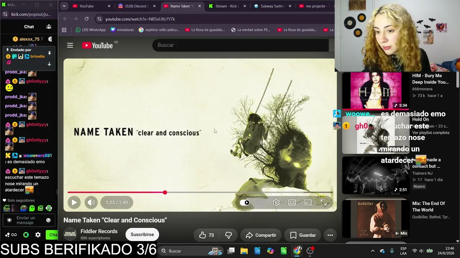Reload the YouTube page

click(87, 19)
